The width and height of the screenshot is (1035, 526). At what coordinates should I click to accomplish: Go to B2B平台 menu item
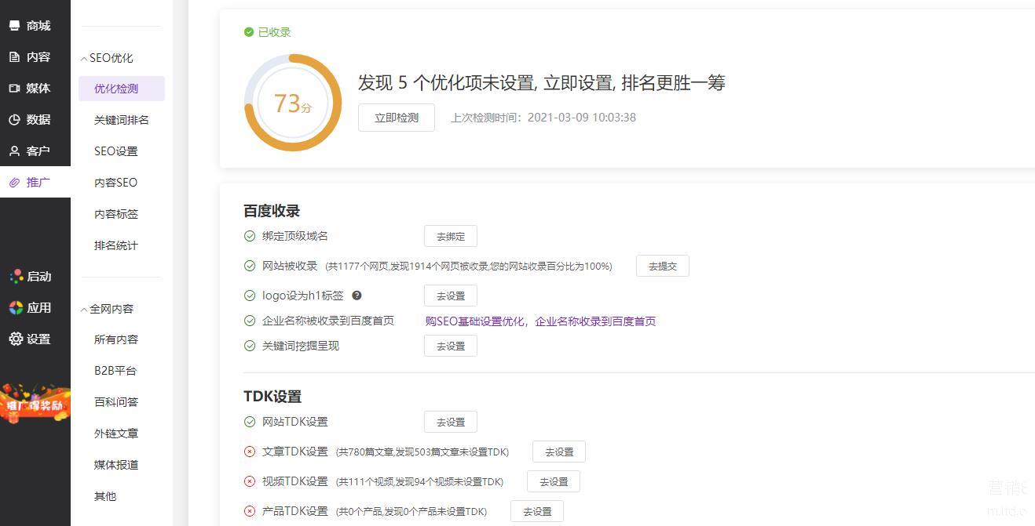click(x=115, y=371)
